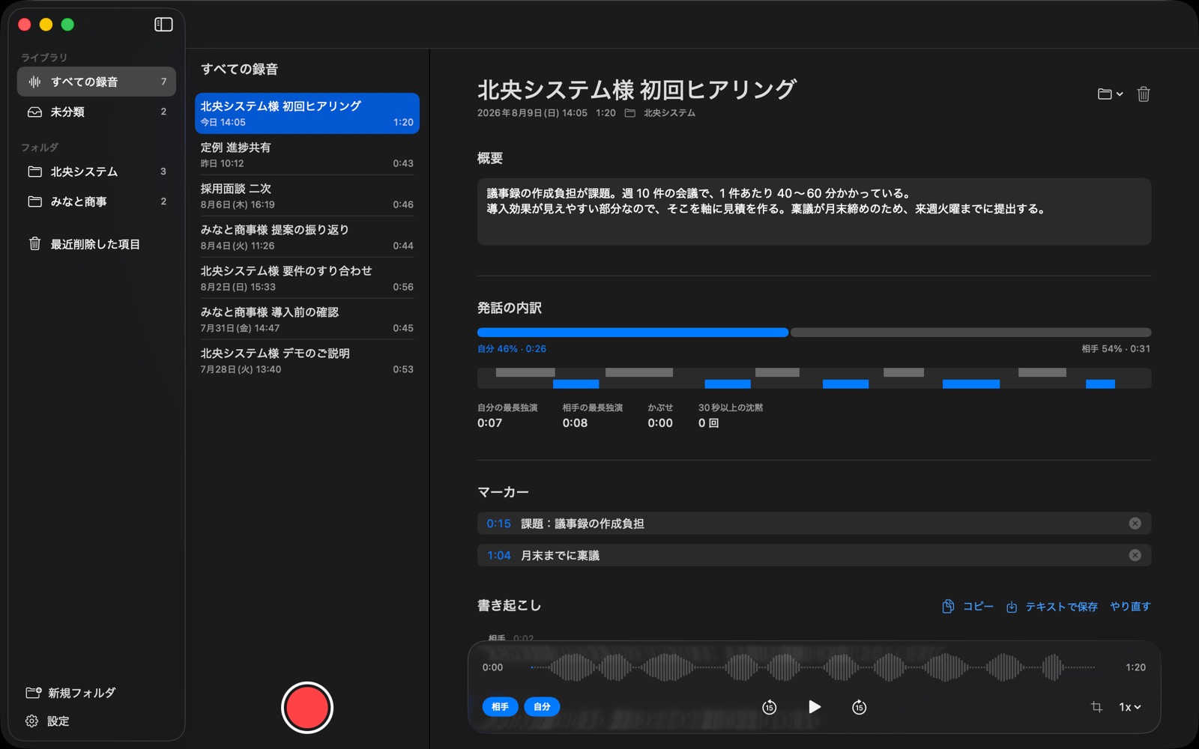This screenshot has height=749, width=1199.
Task: Click the first gray segment in speech timeline
Action: point(525,372)
